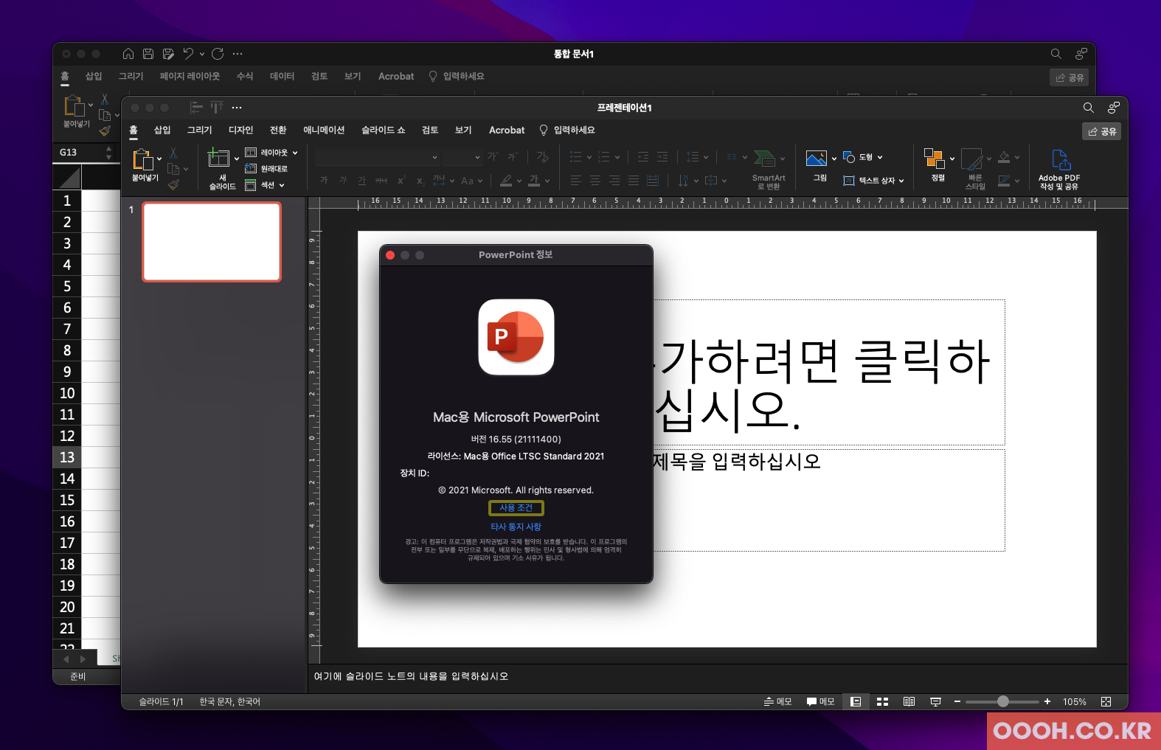
Task: Click the Excel redo icon
Action: point(218,54)
